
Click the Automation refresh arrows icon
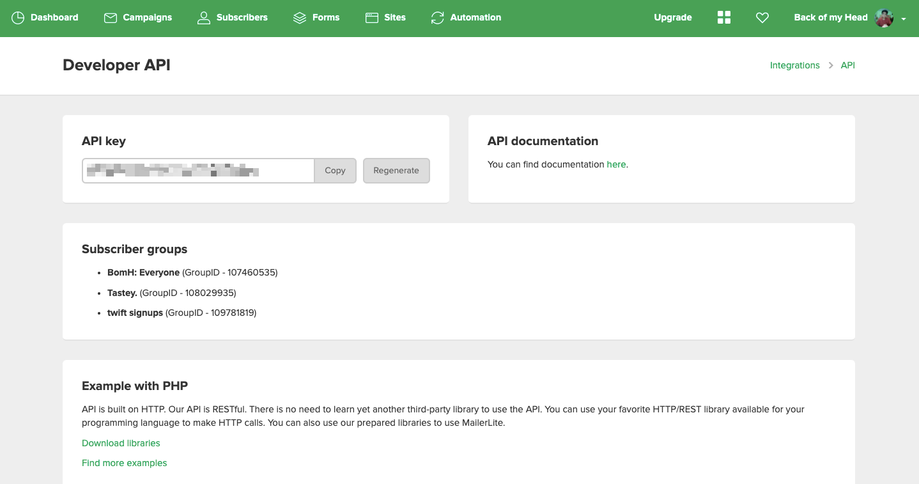click(437, 18)
